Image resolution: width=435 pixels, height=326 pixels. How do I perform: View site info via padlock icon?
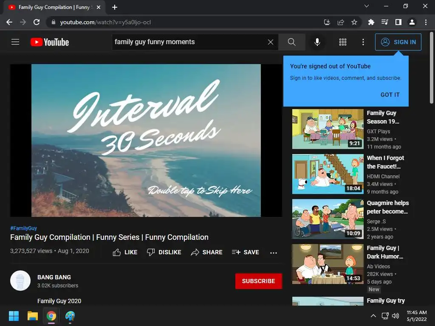[x=54, y=22]
